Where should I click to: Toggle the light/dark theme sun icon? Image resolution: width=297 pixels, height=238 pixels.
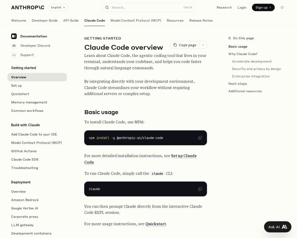(x=282, y=7)
